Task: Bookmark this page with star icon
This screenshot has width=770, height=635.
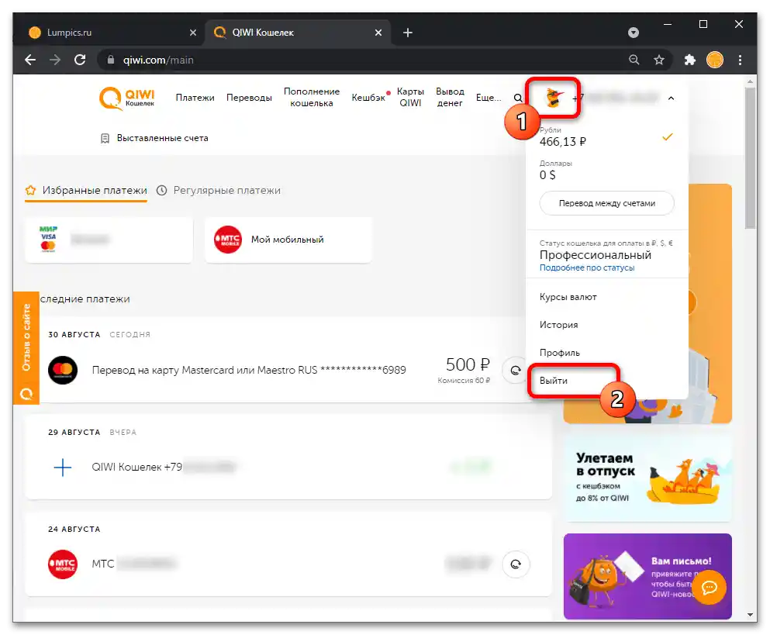Action: [x=659, y=60]
